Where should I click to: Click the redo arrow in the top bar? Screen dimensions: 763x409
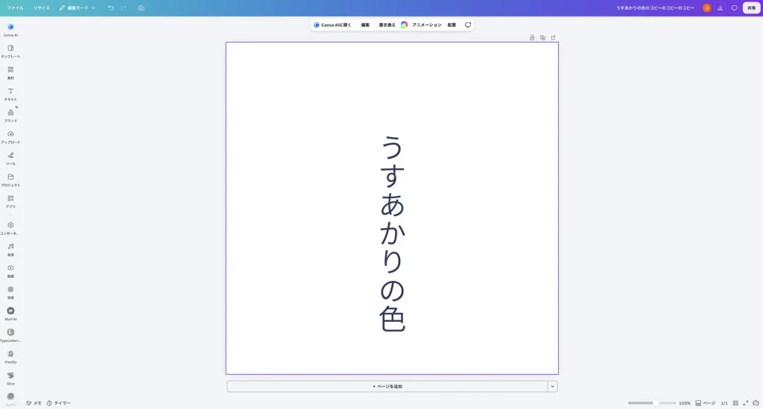tap(124, 7)
